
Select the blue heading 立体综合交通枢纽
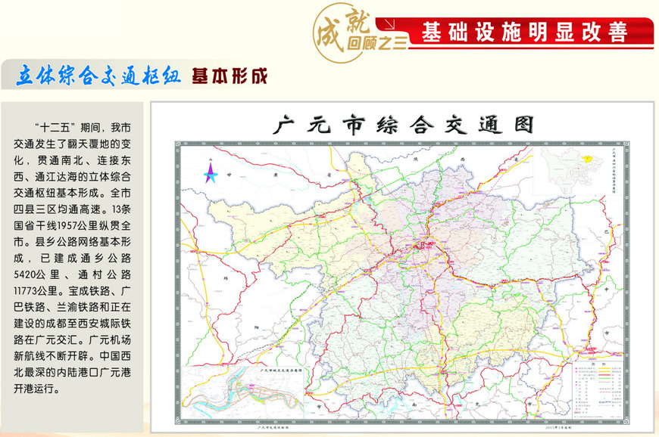(x=98, y=76)
